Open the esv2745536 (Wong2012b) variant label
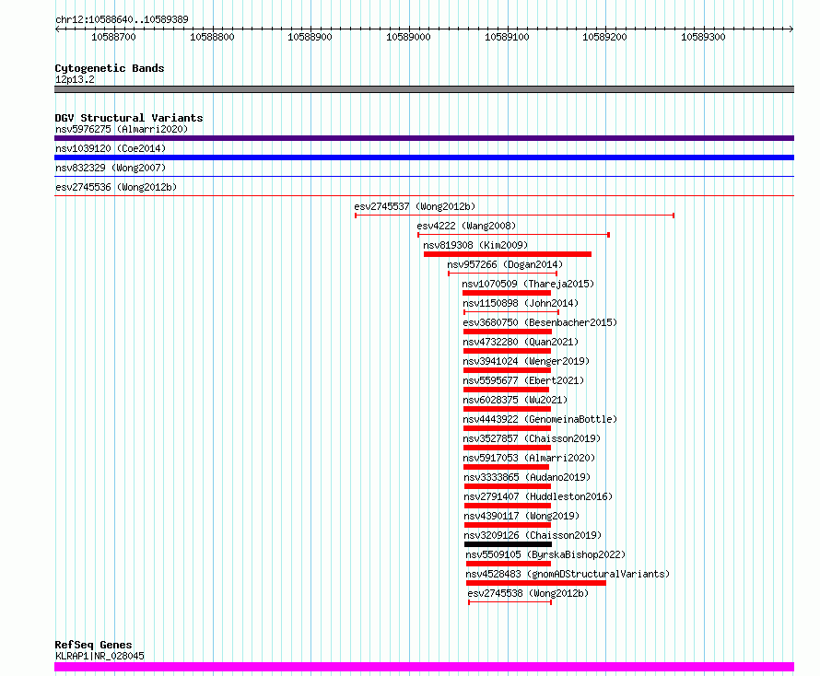This screenshot has width=820, height=676. (x=116, y=187)
